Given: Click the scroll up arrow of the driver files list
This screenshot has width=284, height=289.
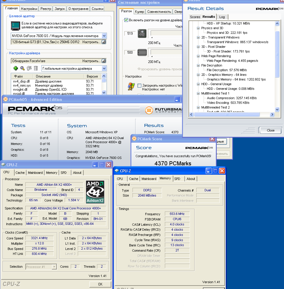Looking at the screenshot, I should click(x=104, y=76).
